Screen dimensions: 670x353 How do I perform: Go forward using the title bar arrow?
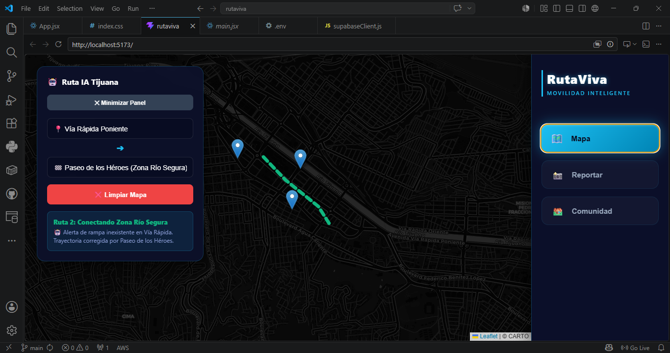[x=213, y=8]
